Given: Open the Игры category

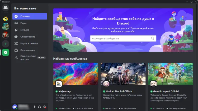Looking at the screenshot, I should [x=30, y=23].
